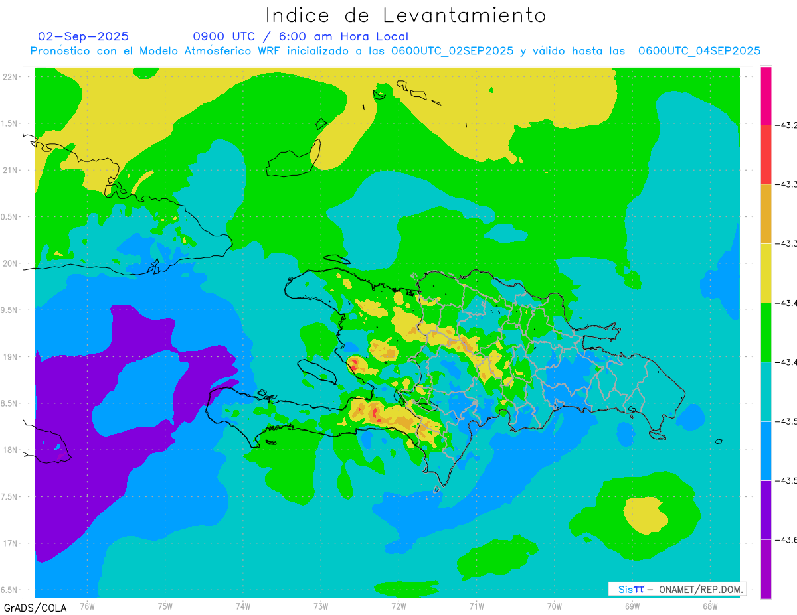Screen dimensions: 797x615
Task: Click the '73W' longitude label
Action: [x=321, y=606]
